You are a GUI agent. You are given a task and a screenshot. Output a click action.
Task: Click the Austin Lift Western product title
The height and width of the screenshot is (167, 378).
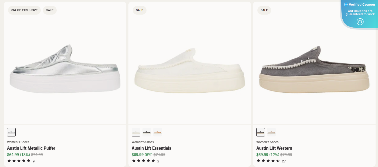(x=274, y=148)
